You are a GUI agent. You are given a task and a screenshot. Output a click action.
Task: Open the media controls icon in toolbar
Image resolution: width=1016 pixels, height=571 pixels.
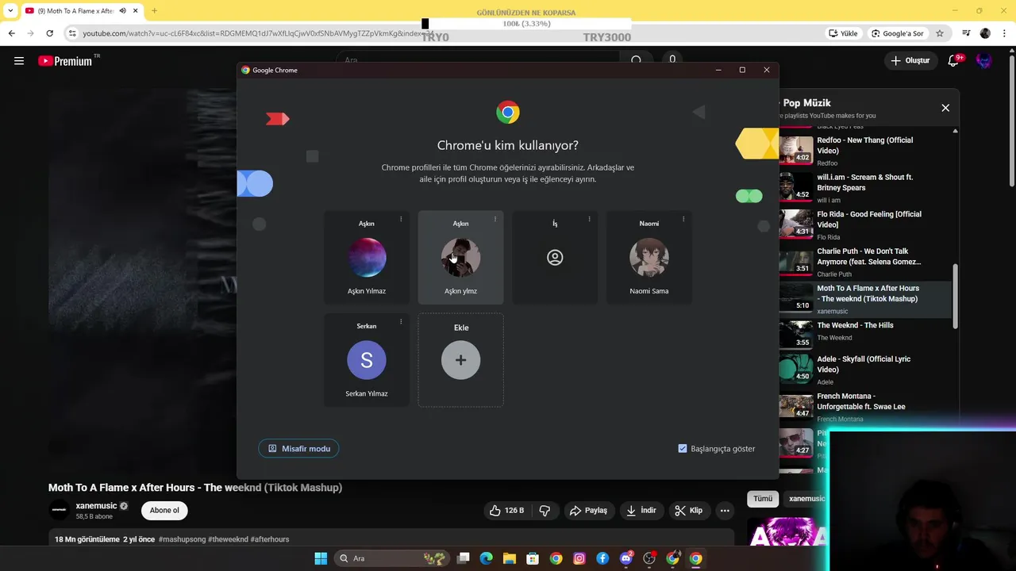(x=966, y=33)
